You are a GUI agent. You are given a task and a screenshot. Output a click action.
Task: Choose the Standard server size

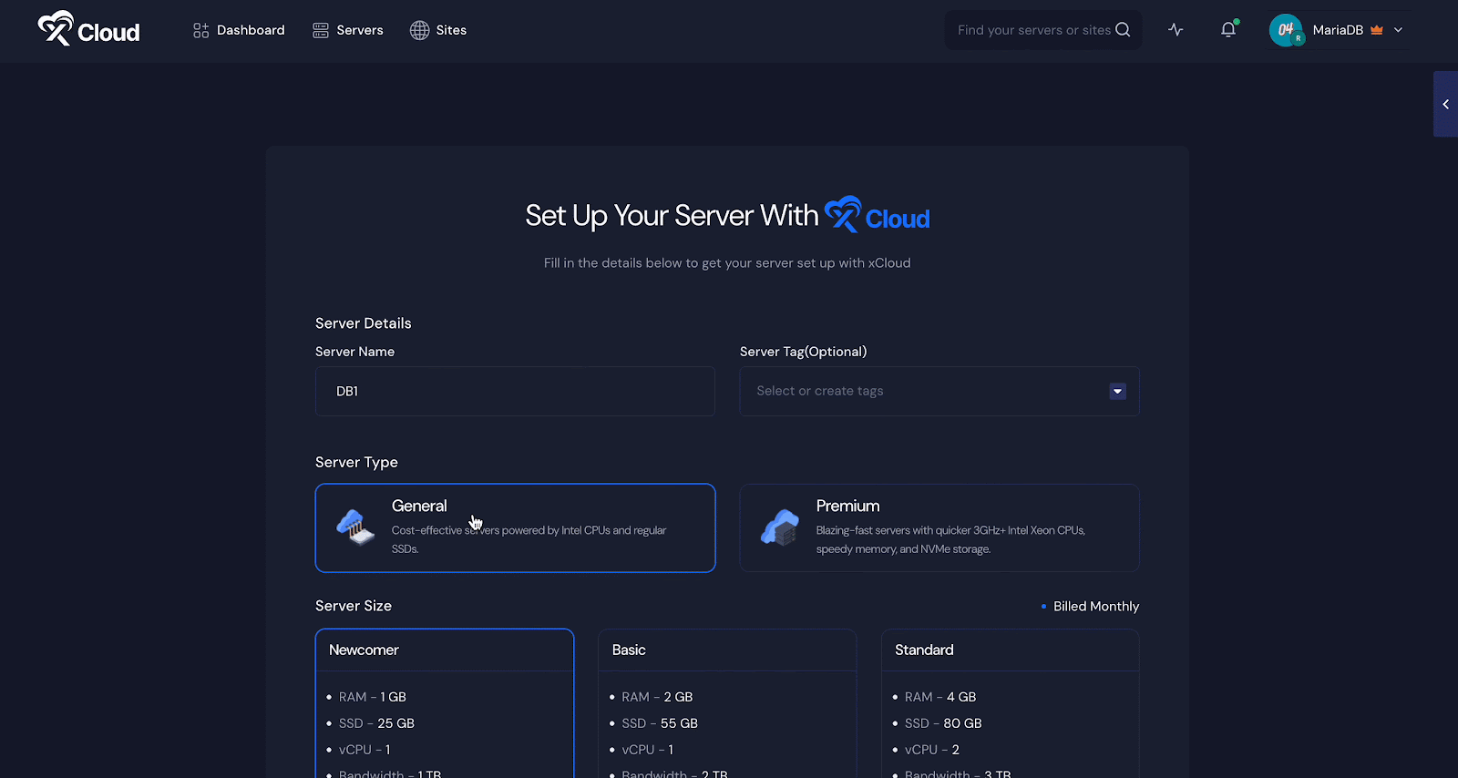(1010, 650)
